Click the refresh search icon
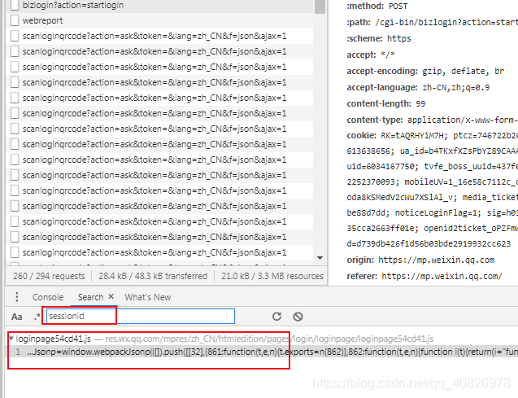 point(276,317)
